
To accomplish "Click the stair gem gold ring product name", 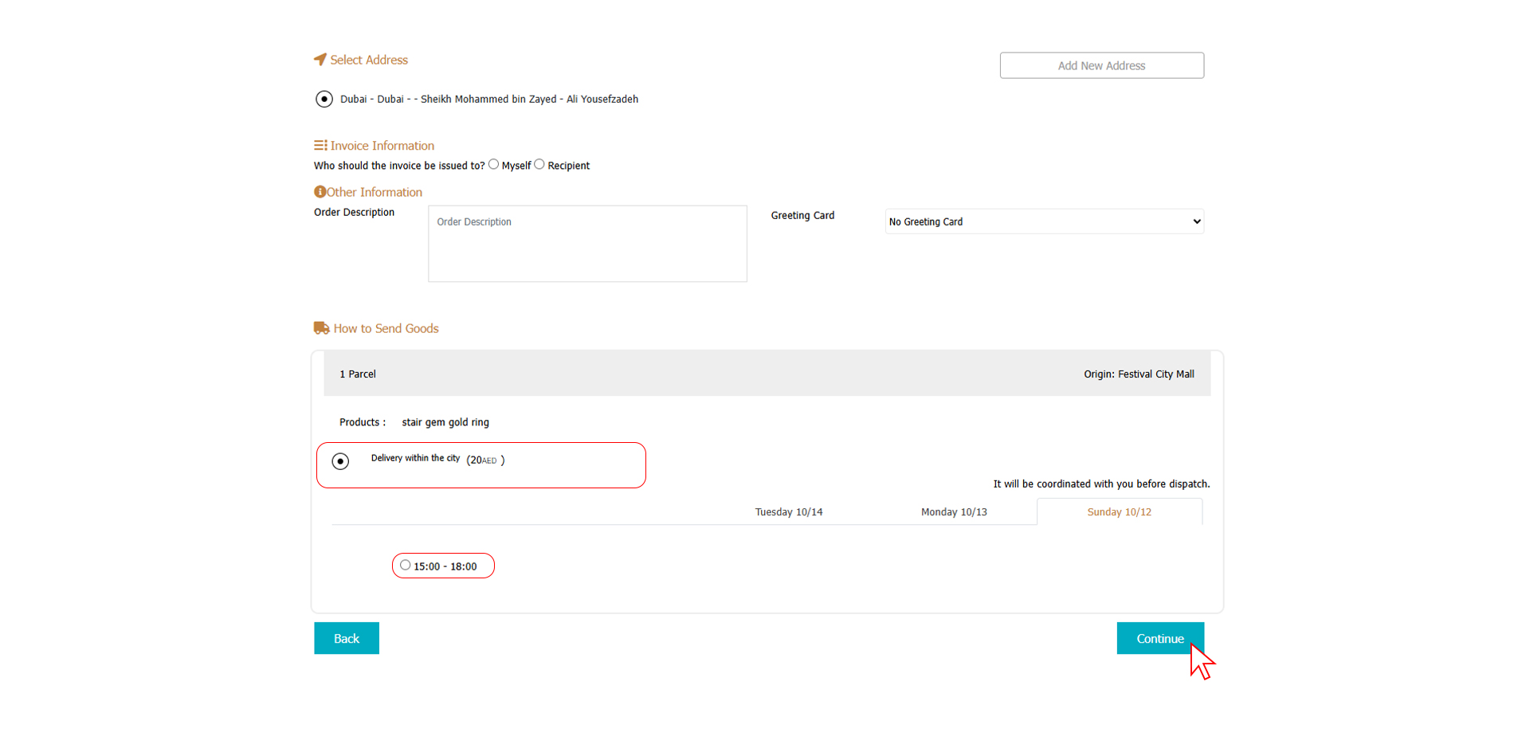I will pyautogui.click(x=445, y=422).
